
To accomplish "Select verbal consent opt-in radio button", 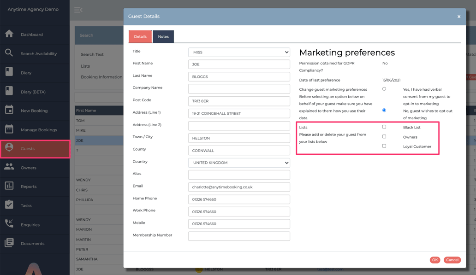I will pyautogui.click(x=384, y=89).
